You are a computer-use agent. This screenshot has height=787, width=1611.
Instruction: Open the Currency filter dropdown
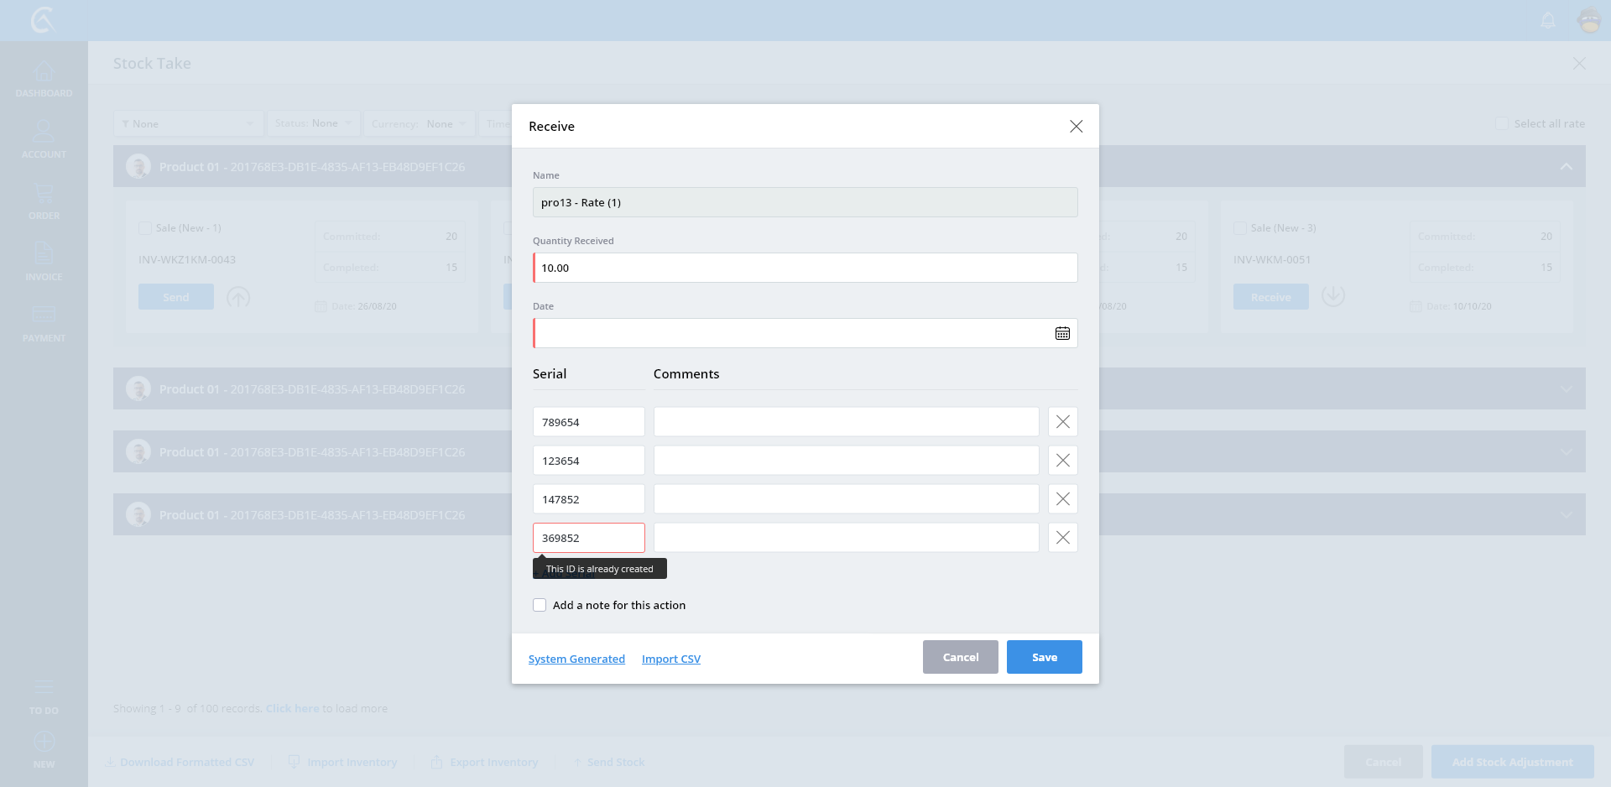(419, 123)
